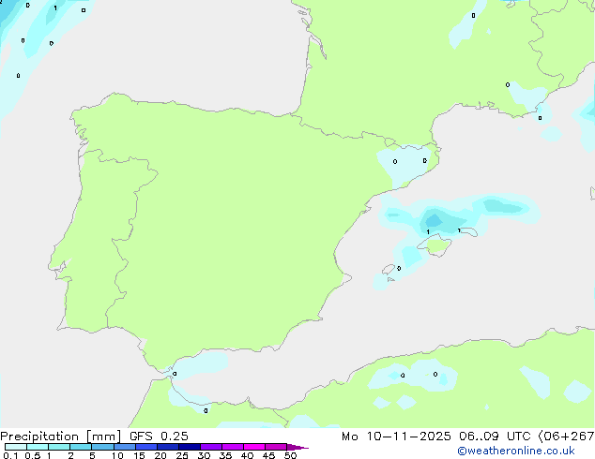Click the 'Precipitation [mm]' title text
This screenshot has height=459, width=595.
coord(61,437)
